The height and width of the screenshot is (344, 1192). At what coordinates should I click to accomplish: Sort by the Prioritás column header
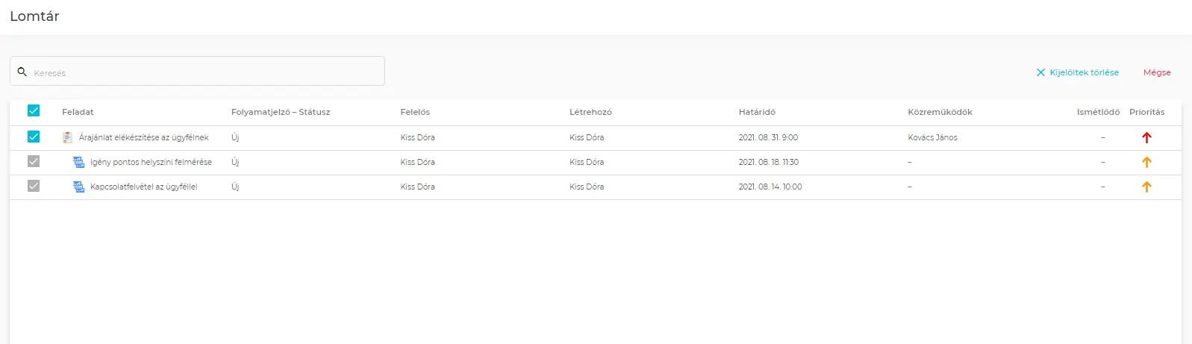click(x=1146, y=112)
